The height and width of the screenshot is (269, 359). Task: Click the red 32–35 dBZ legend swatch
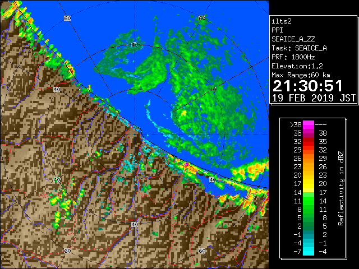(309, 142)
